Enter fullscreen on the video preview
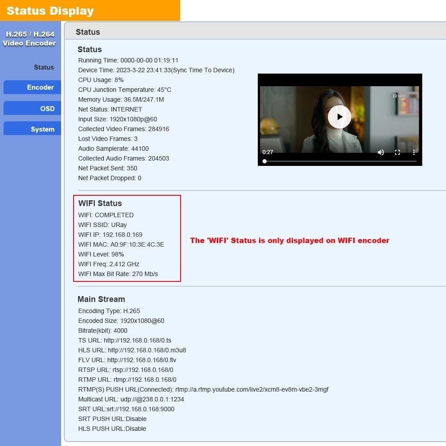Image resolution: width=446 pixels, height=446 pixels. coord(397,152)
